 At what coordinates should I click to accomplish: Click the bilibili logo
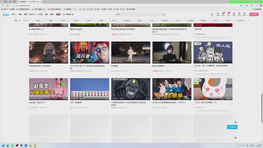click(6, 14)
